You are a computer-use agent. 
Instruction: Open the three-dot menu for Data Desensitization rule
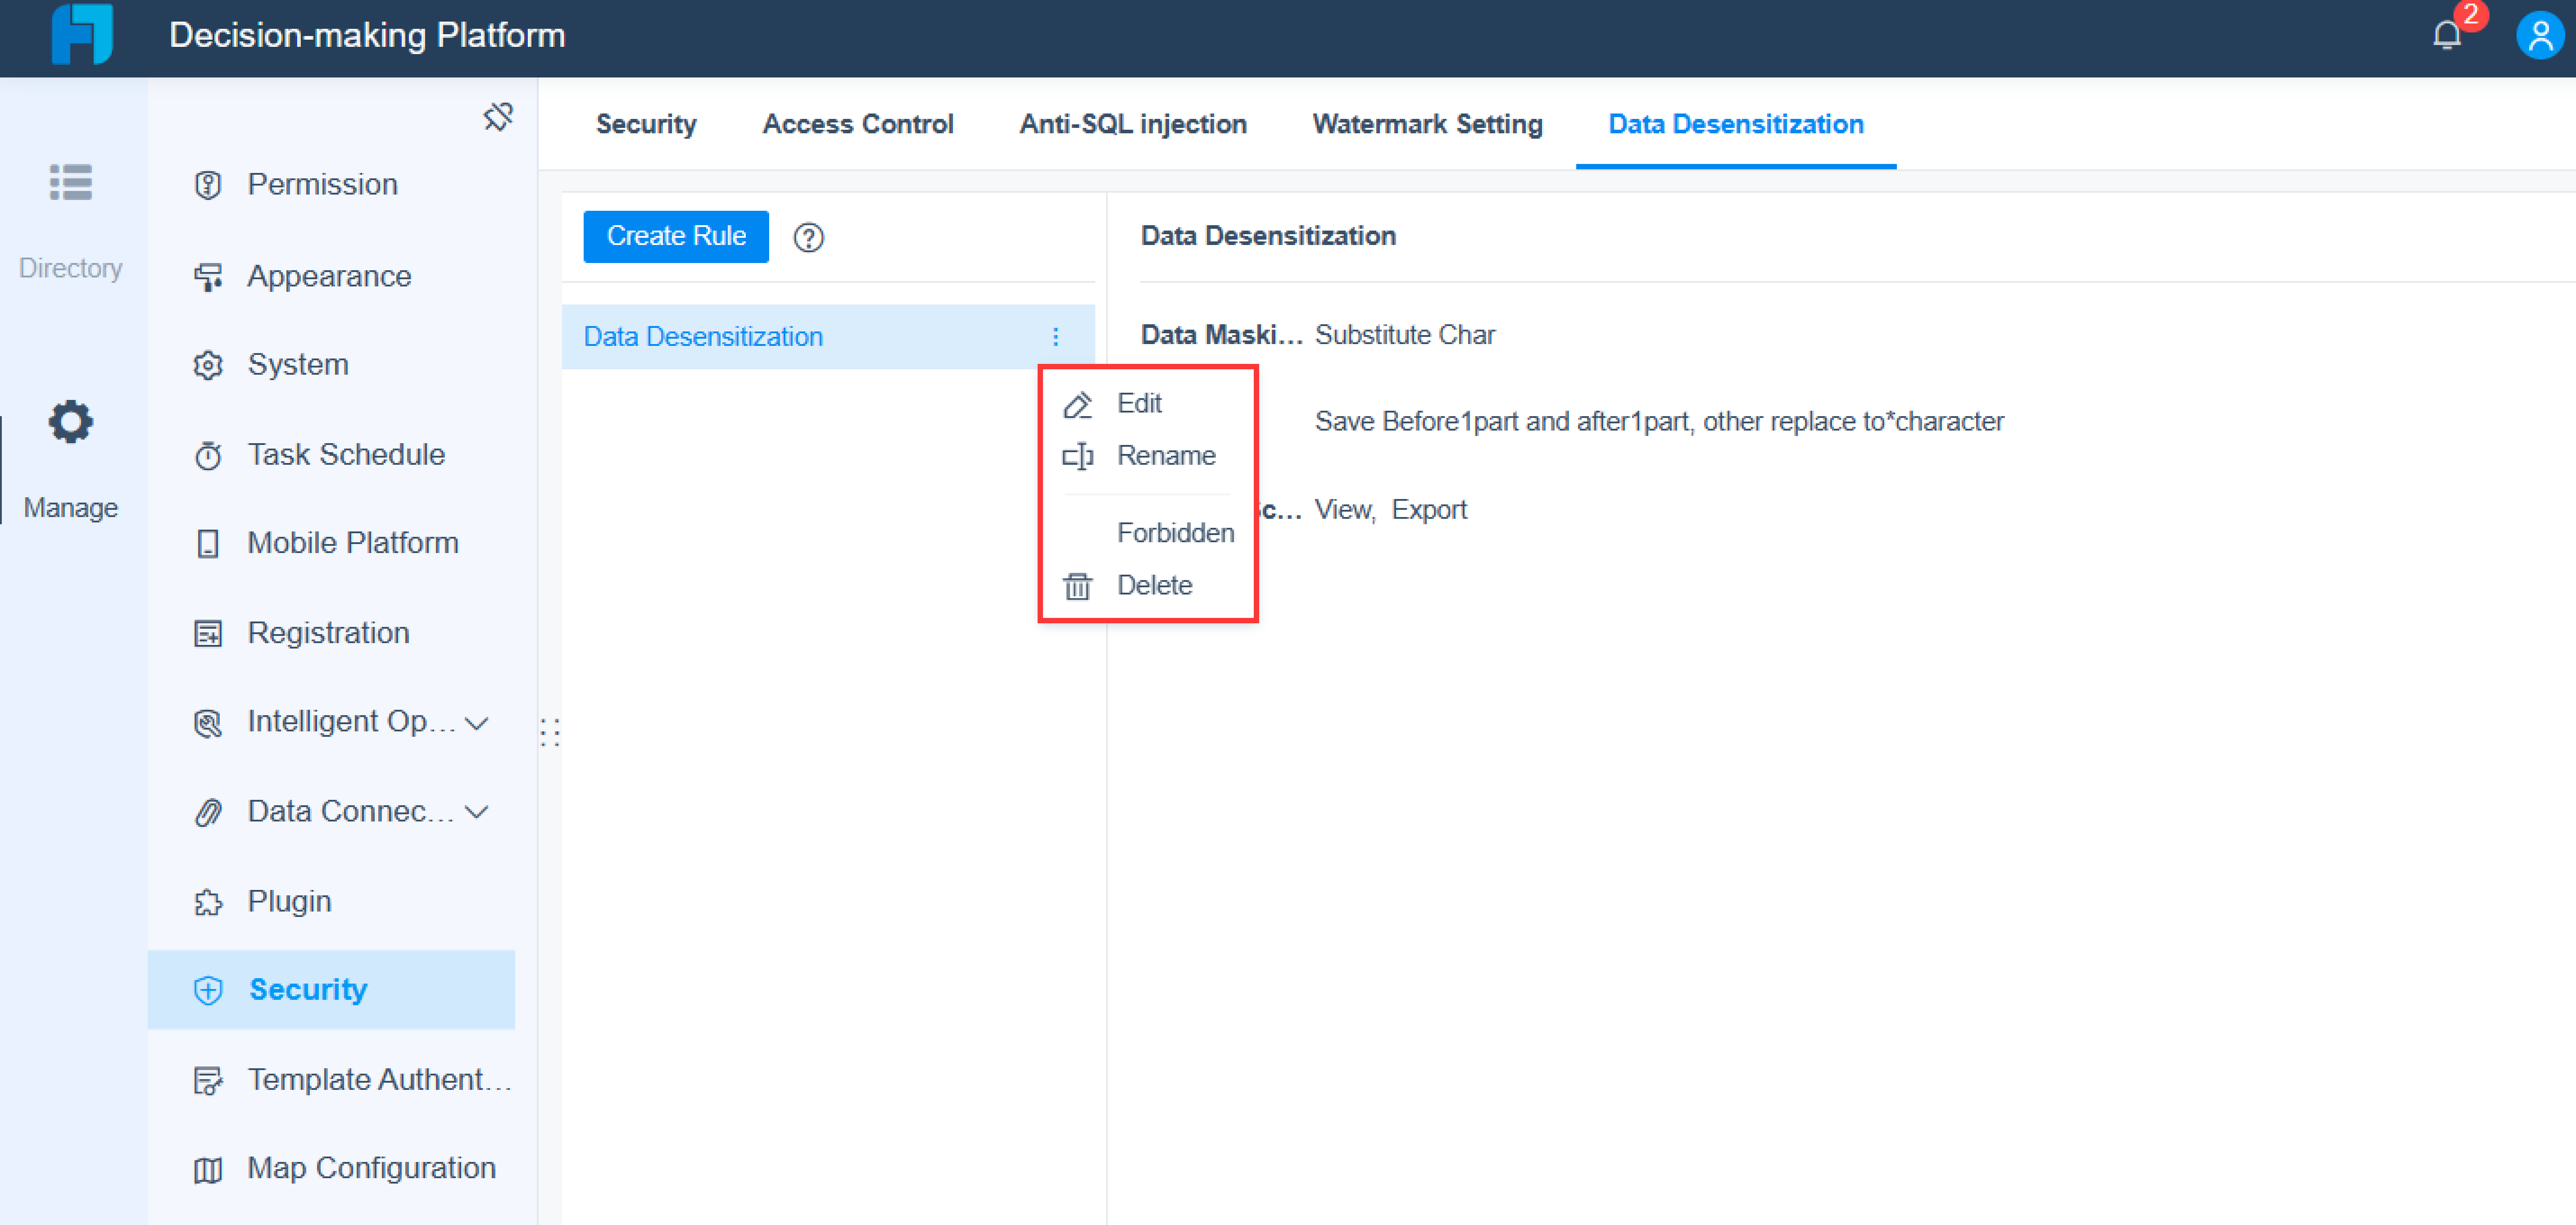point(1055,336)
